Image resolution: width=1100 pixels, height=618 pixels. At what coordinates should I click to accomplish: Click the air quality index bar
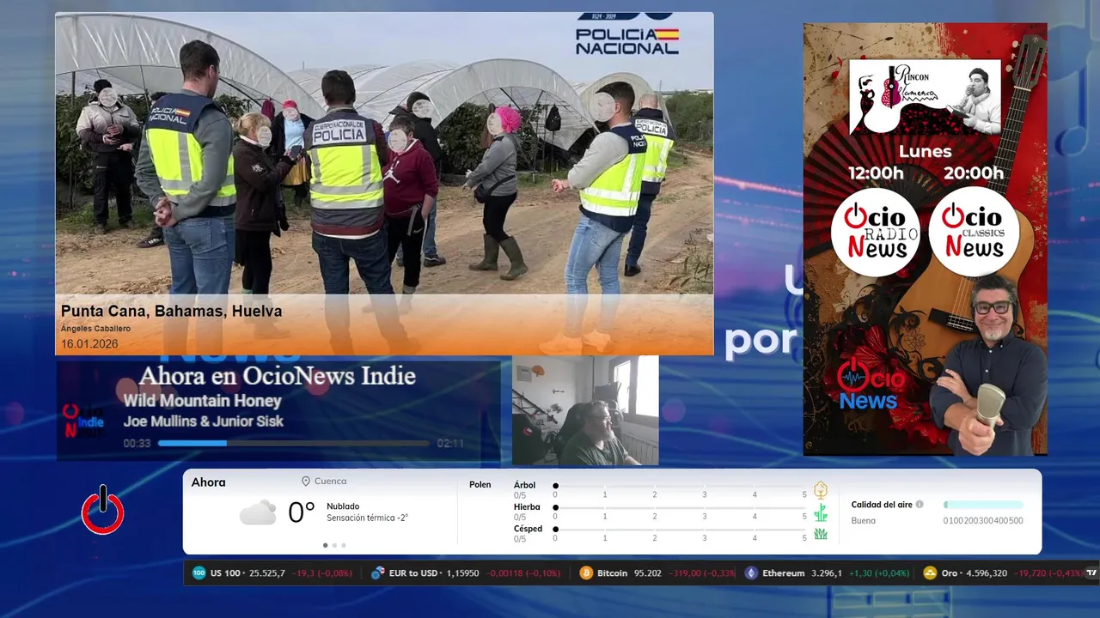point(983,505)
